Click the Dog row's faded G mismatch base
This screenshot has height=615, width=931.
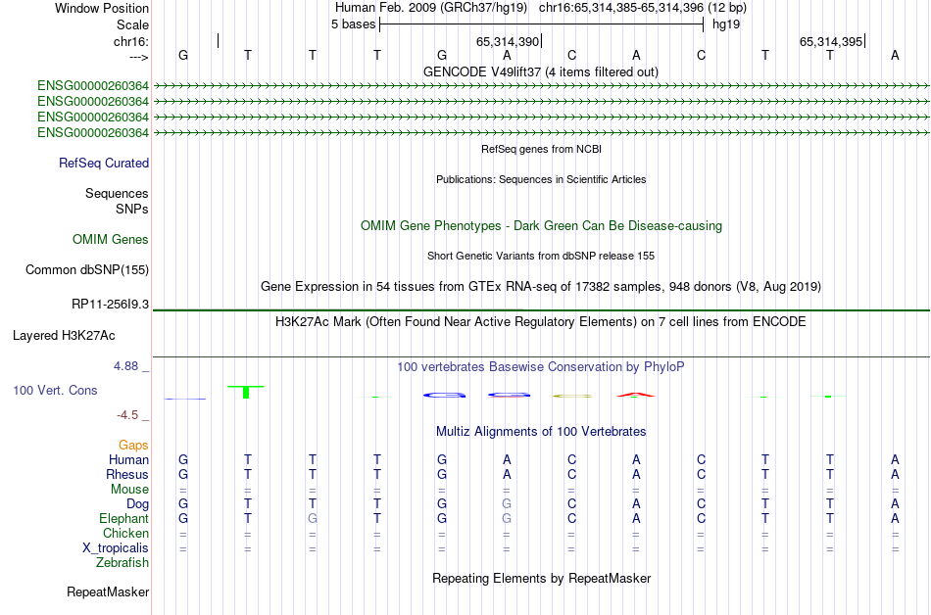[x=507, y=504]
